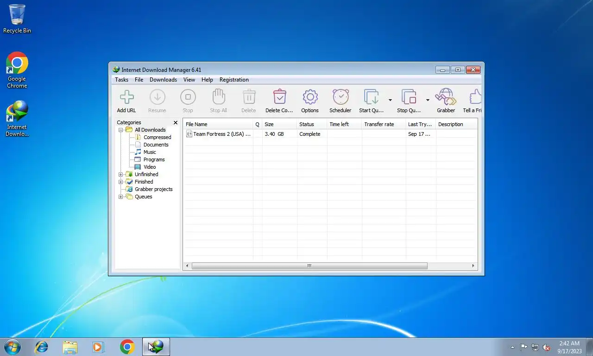Viewport: 593px width, 356px height.
Task: Select Google Chrome desktop shortcut
Action: pos(17,70)
